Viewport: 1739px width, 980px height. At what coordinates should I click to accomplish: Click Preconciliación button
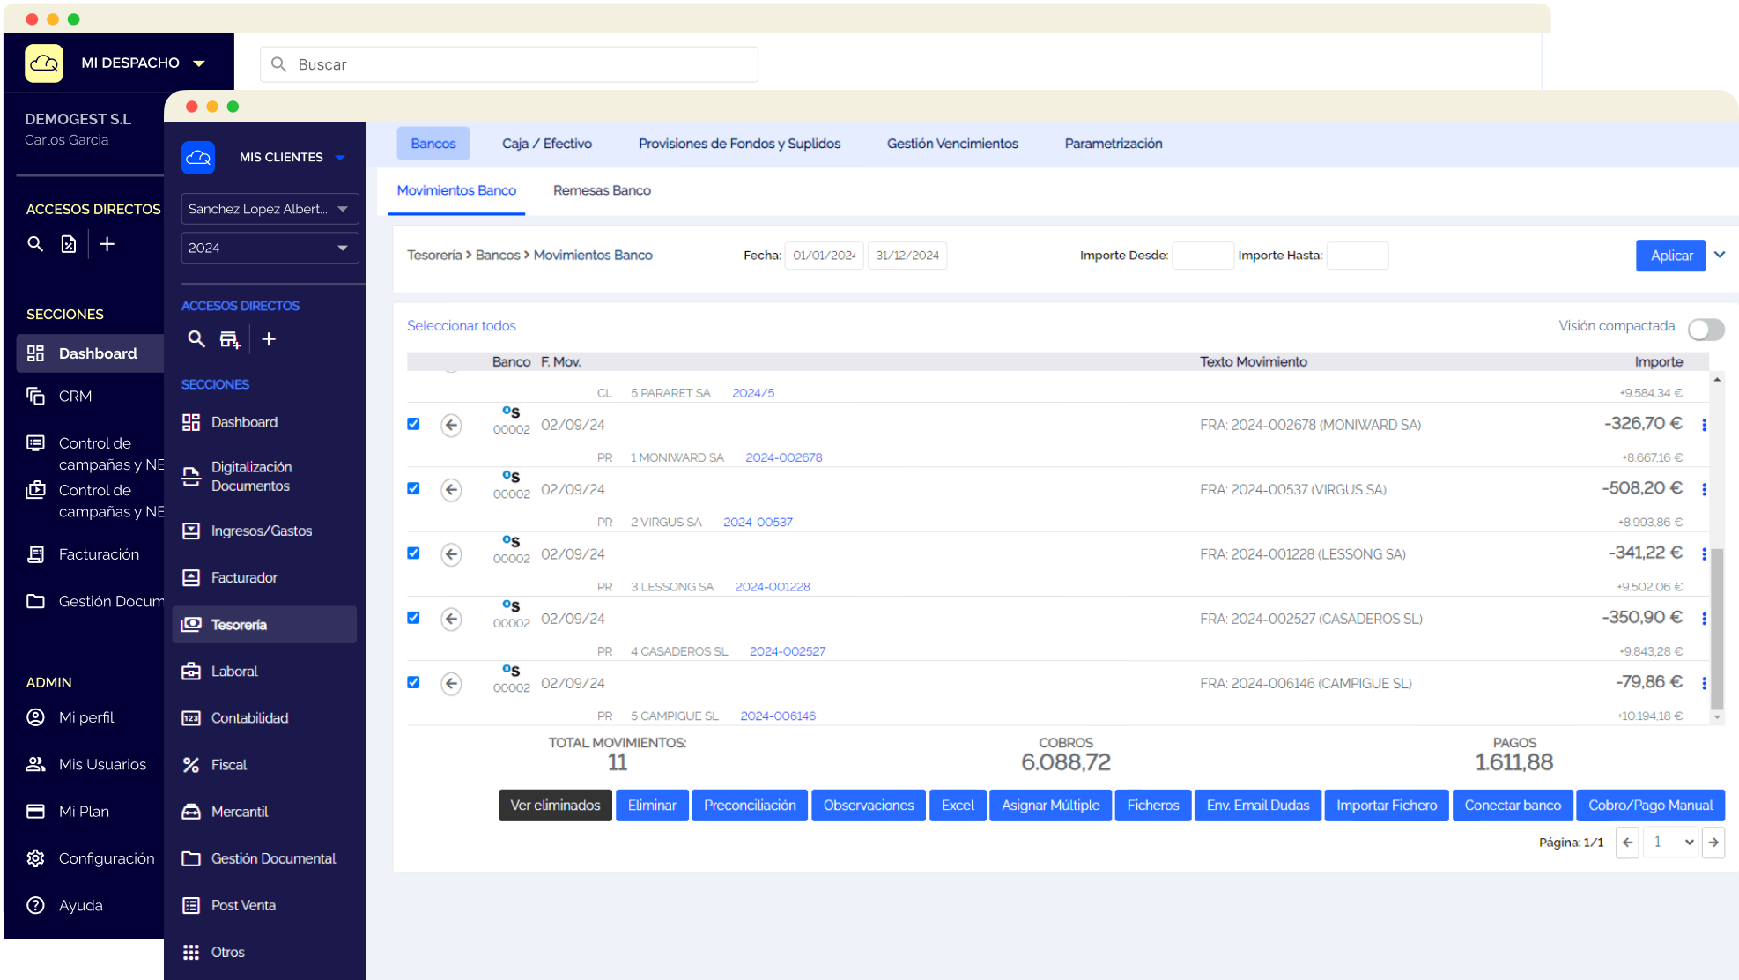coord(750,805)
